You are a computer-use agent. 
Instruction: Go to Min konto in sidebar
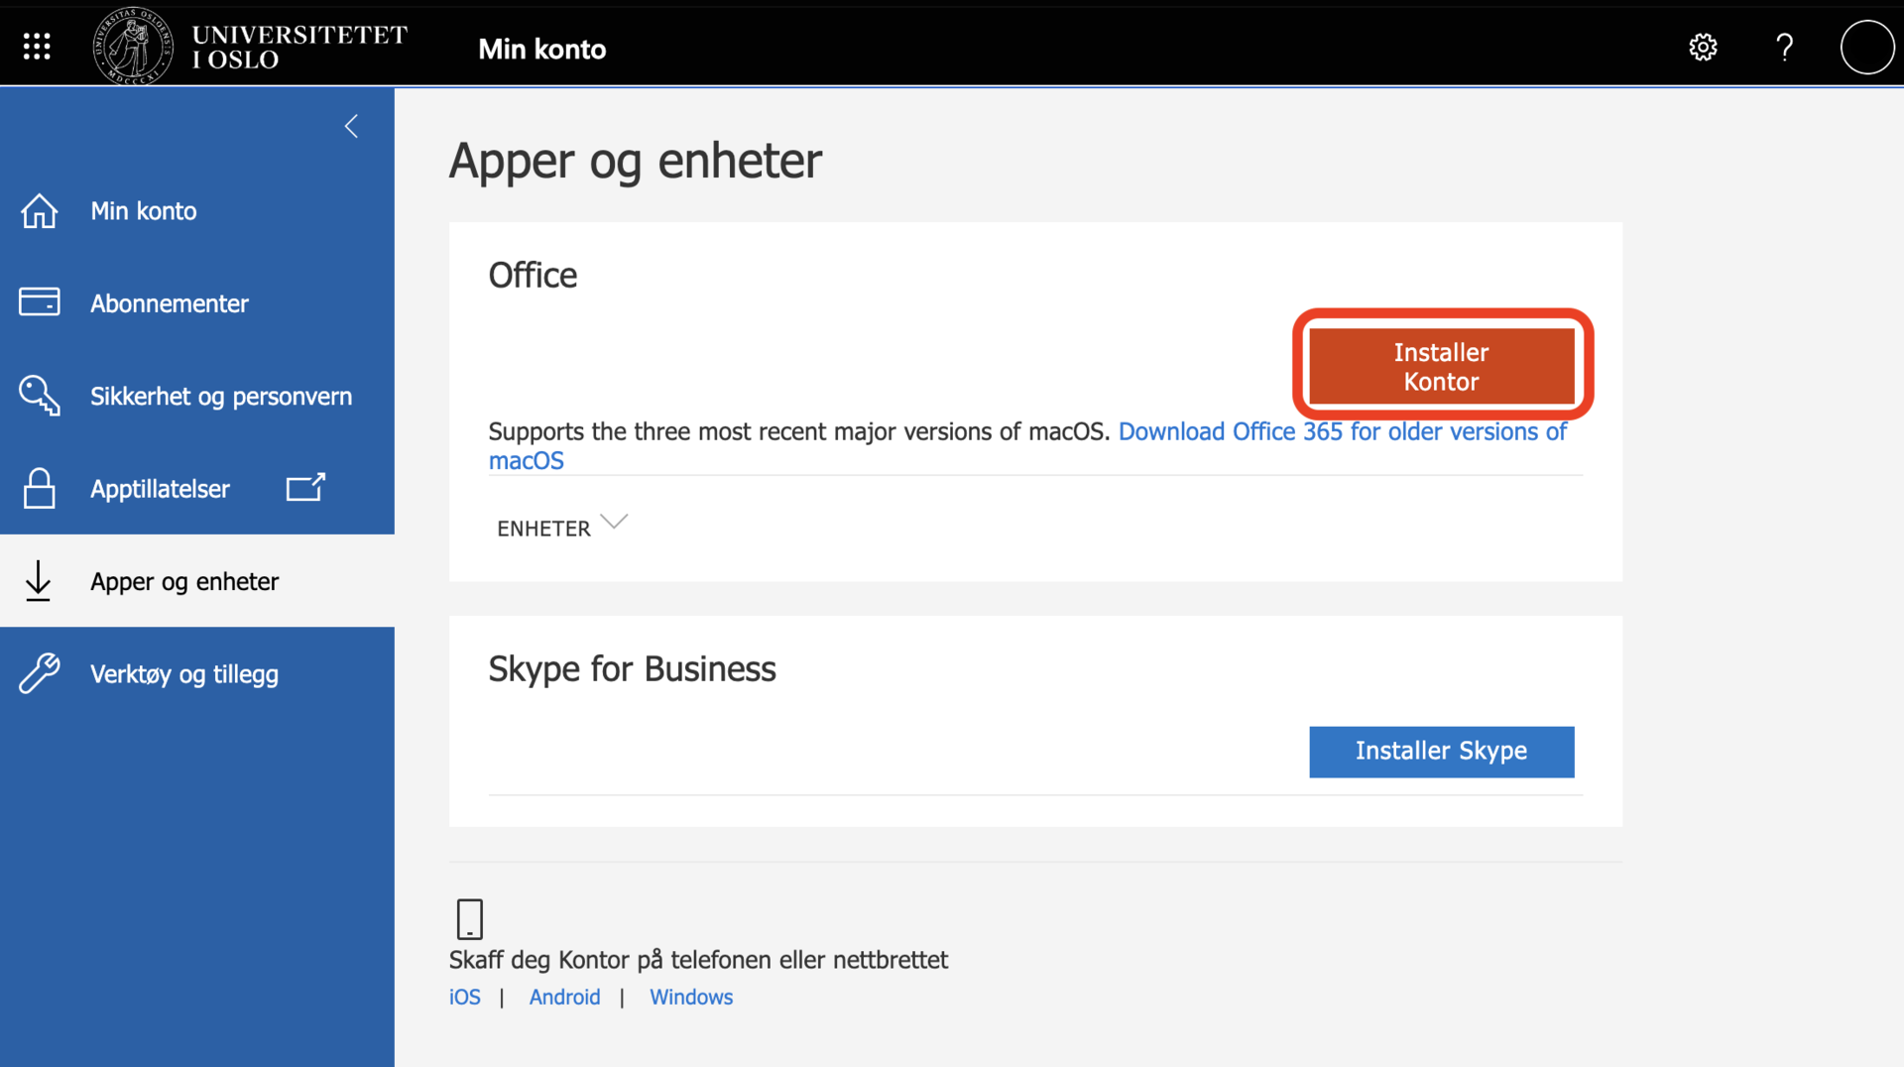197,211
